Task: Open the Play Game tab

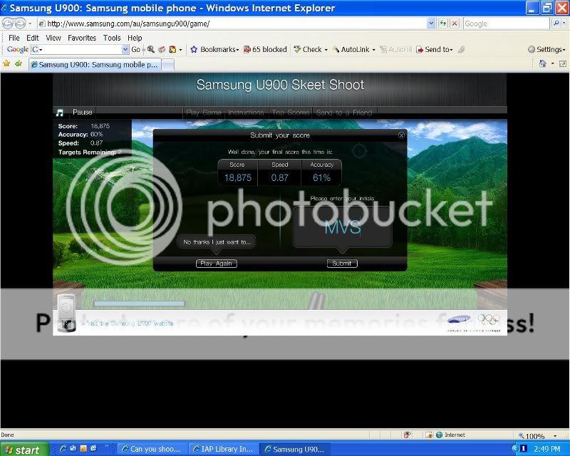Action: tap(204, 113)
